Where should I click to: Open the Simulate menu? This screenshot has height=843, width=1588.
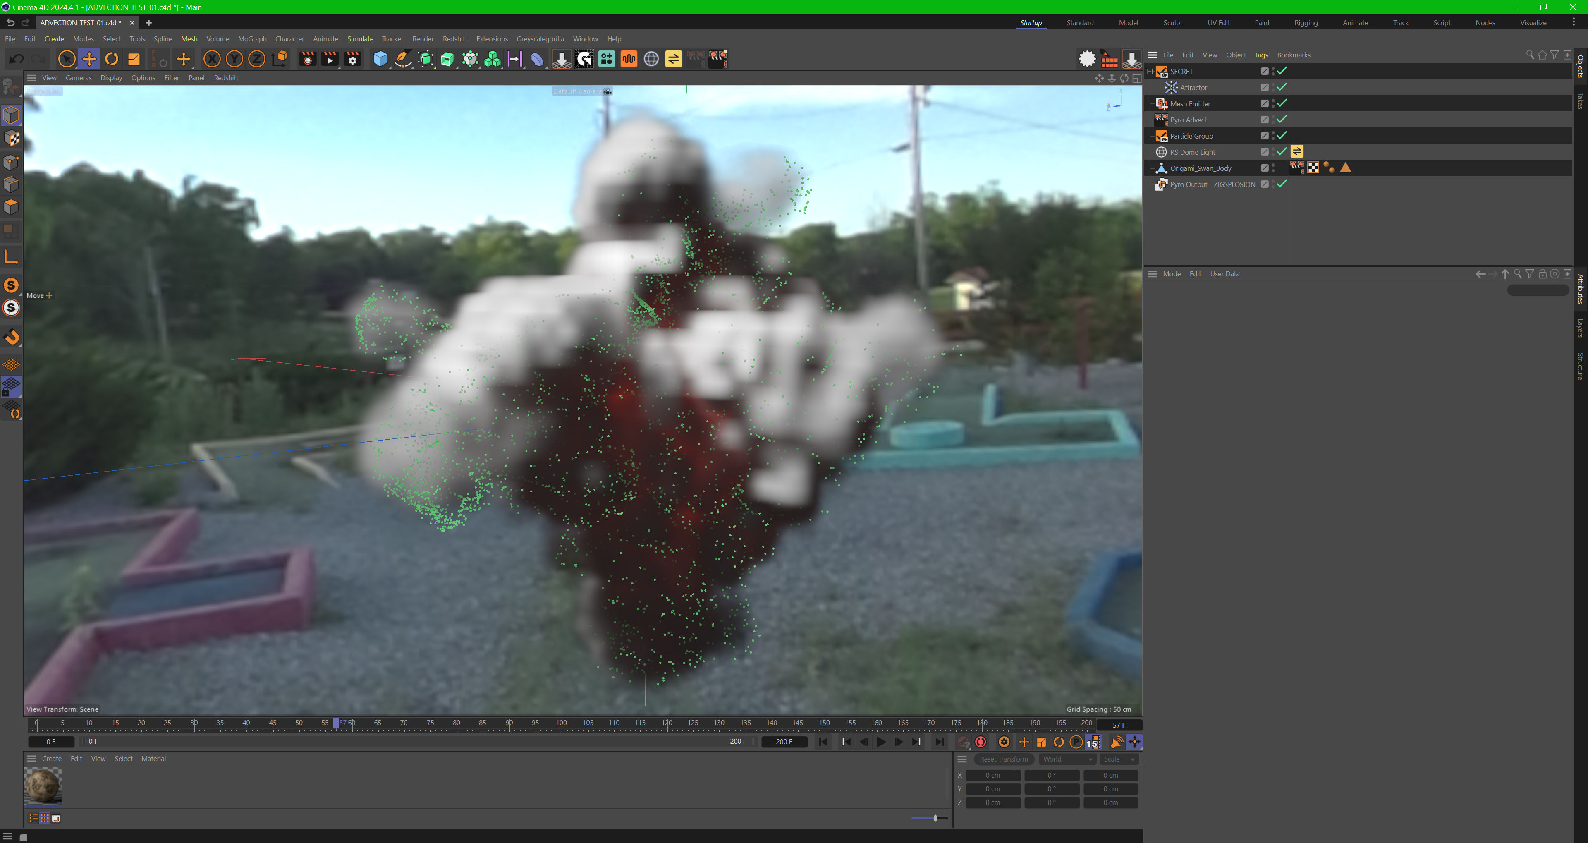360,39
